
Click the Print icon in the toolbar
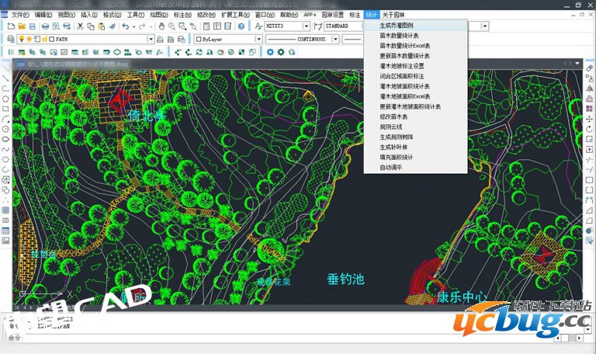(46, 26)
